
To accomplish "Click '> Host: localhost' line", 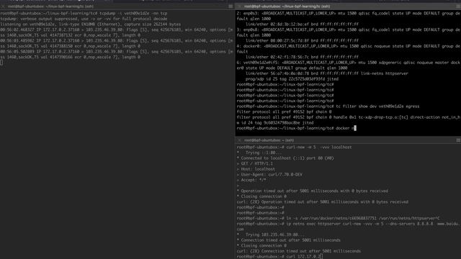I will tap(256, 169).
